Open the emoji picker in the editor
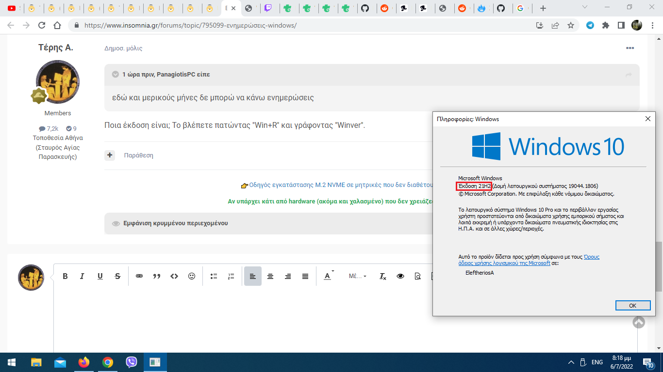Viewport: 663px width, 372px height. tap(192, 276)
